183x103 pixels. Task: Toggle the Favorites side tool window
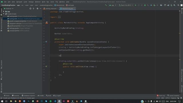click(x=1, y=76)
